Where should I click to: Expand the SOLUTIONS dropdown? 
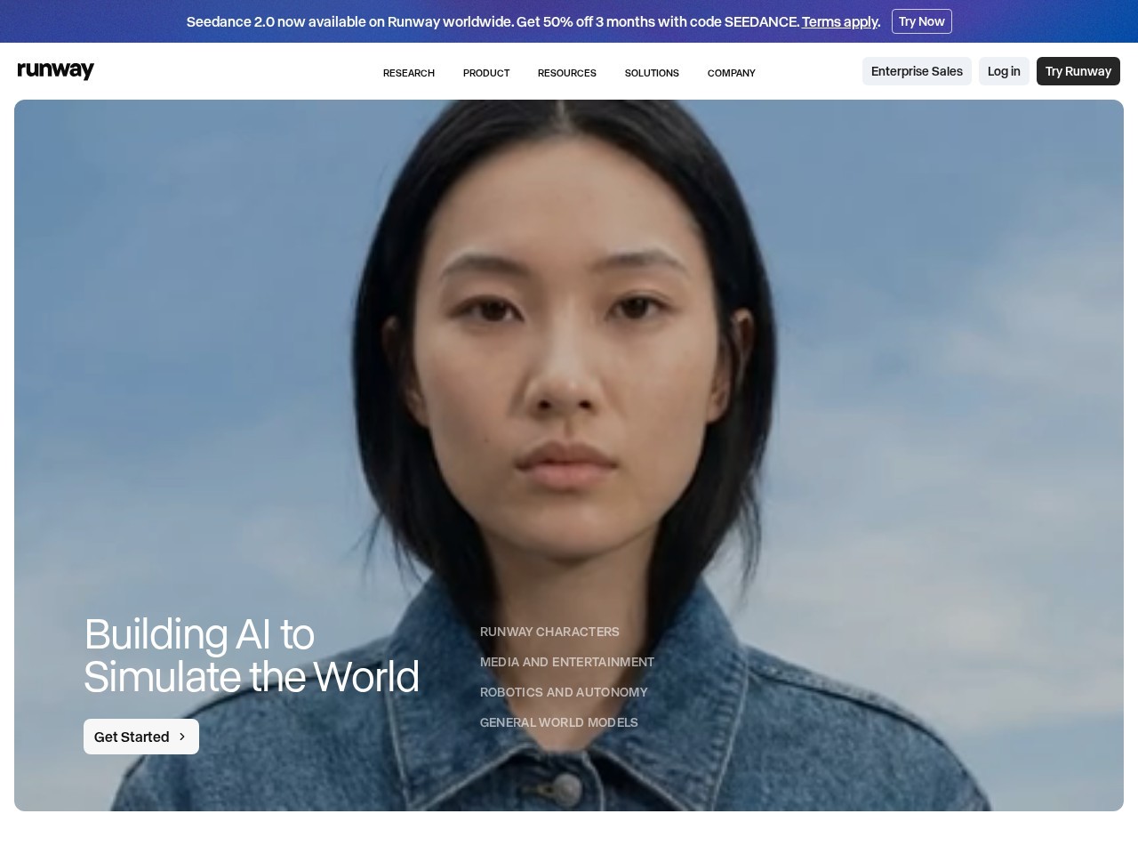(x=652, y=73)
